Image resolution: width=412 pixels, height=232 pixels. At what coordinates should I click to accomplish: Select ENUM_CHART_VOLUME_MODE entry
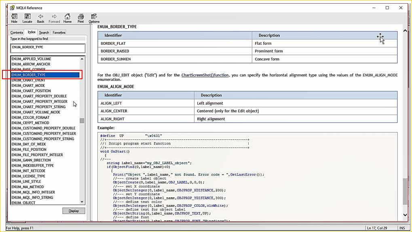(36, 112)
